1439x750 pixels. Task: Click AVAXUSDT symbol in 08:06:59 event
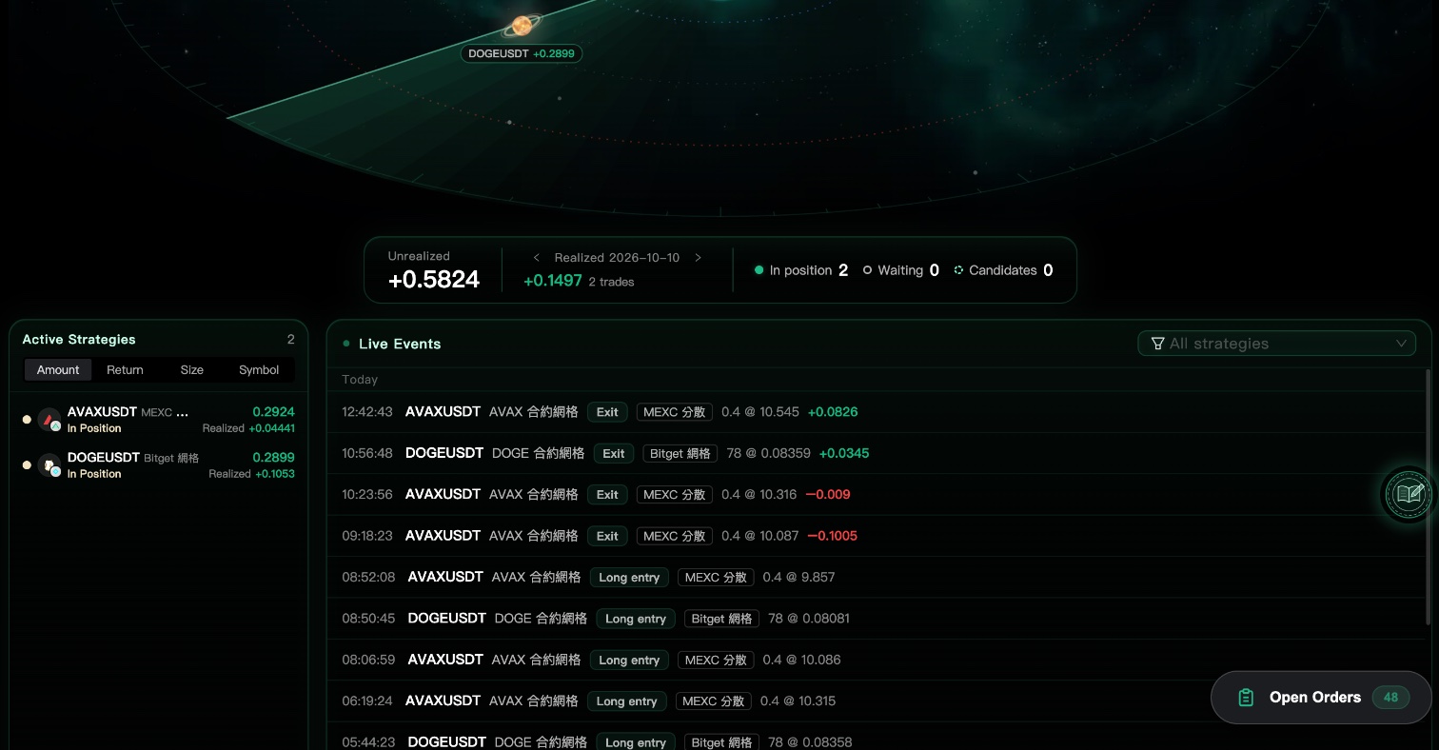tap(445, 660)
